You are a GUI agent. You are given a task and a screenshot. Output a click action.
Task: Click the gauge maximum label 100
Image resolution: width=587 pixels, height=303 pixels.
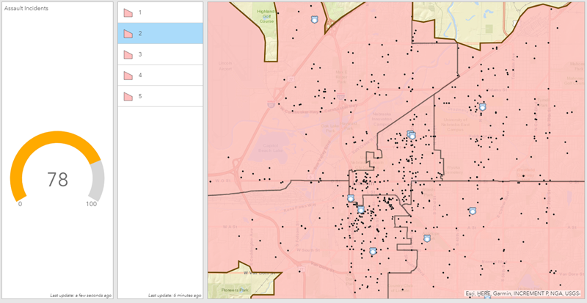[x=91, y=204]
